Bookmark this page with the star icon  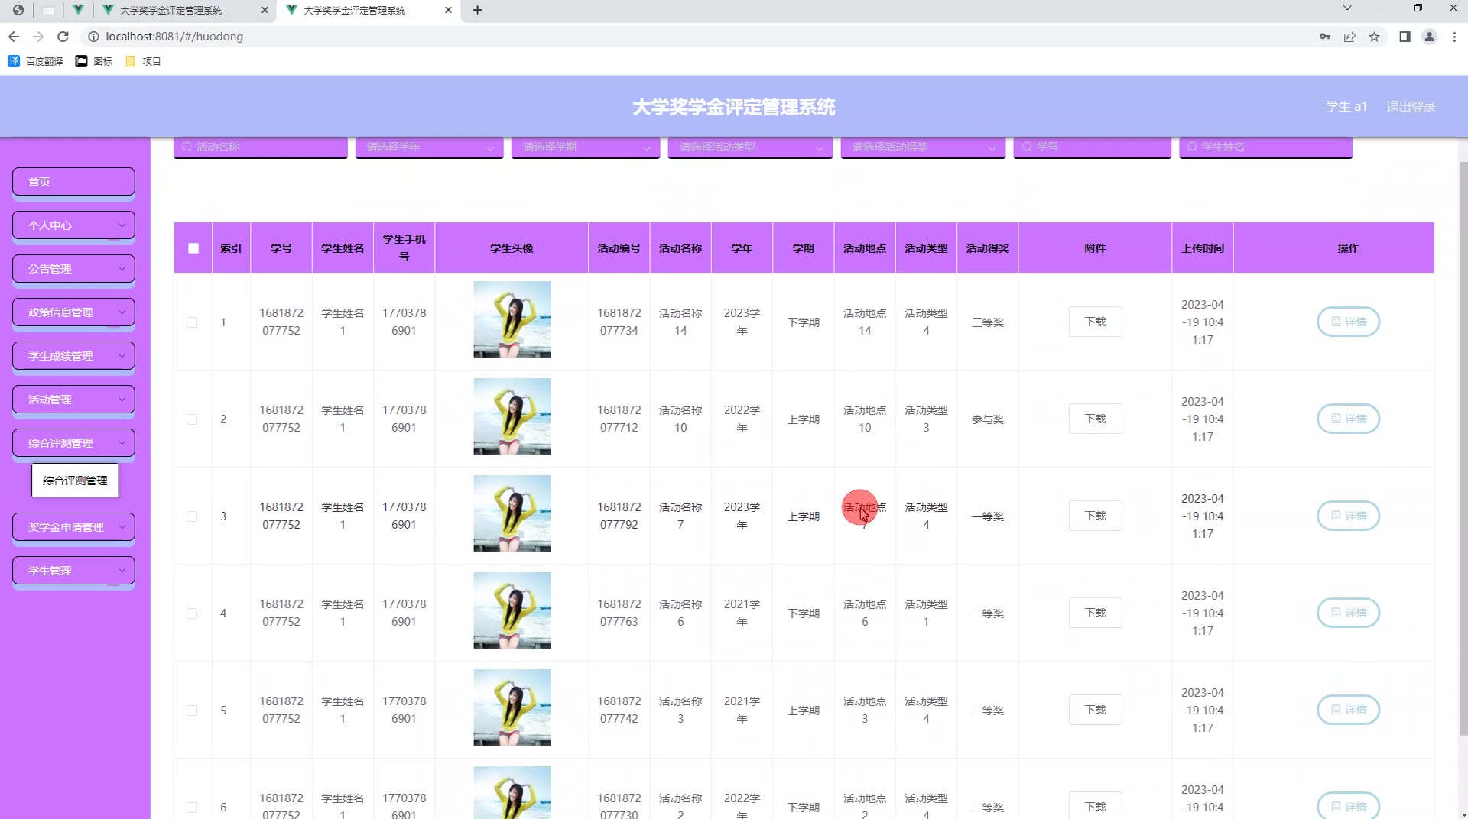(x=1374, y=37)
